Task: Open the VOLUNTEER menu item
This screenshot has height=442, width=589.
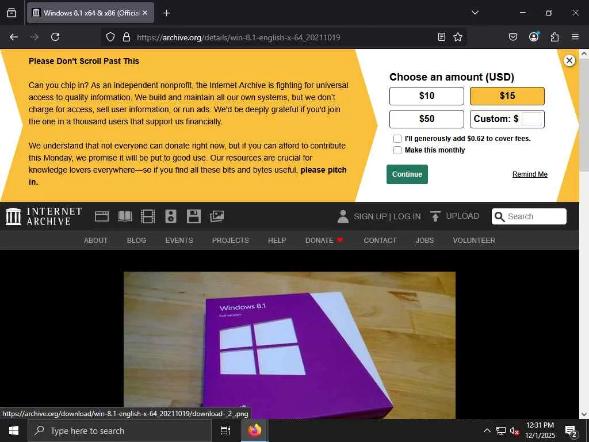Action: (x=474, y=241)
